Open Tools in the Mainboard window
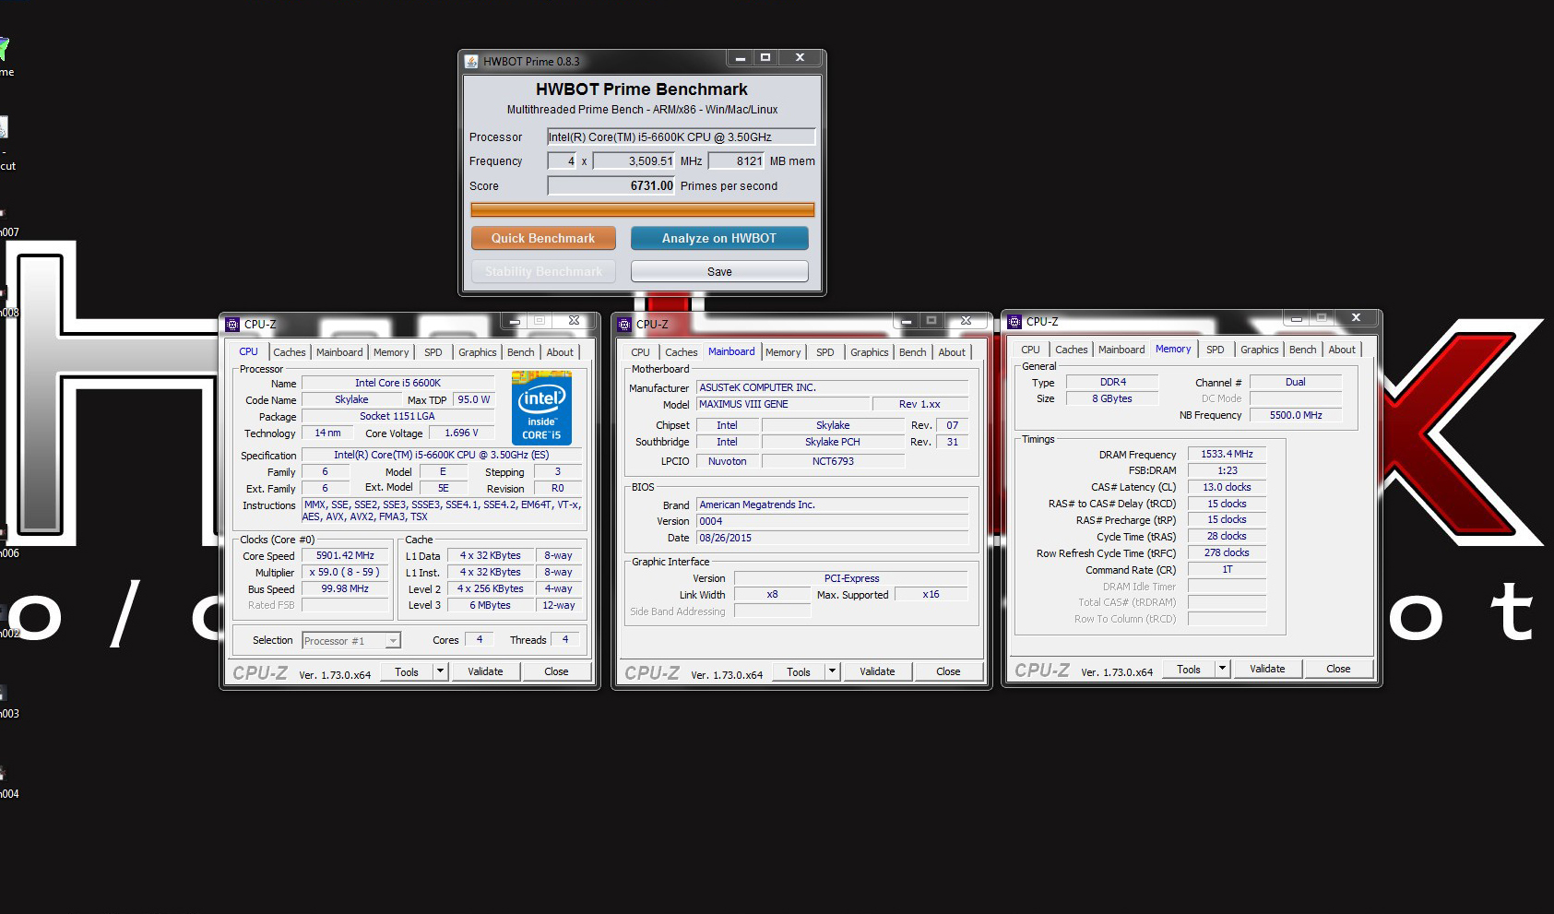The image size is (1554, 914). [x=799, y=671]
